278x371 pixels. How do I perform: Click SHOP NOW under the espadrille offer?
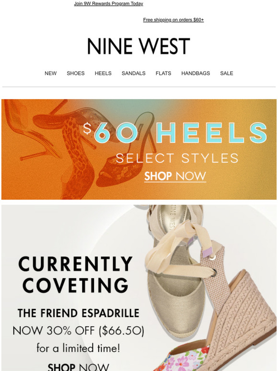pos(79,367)
